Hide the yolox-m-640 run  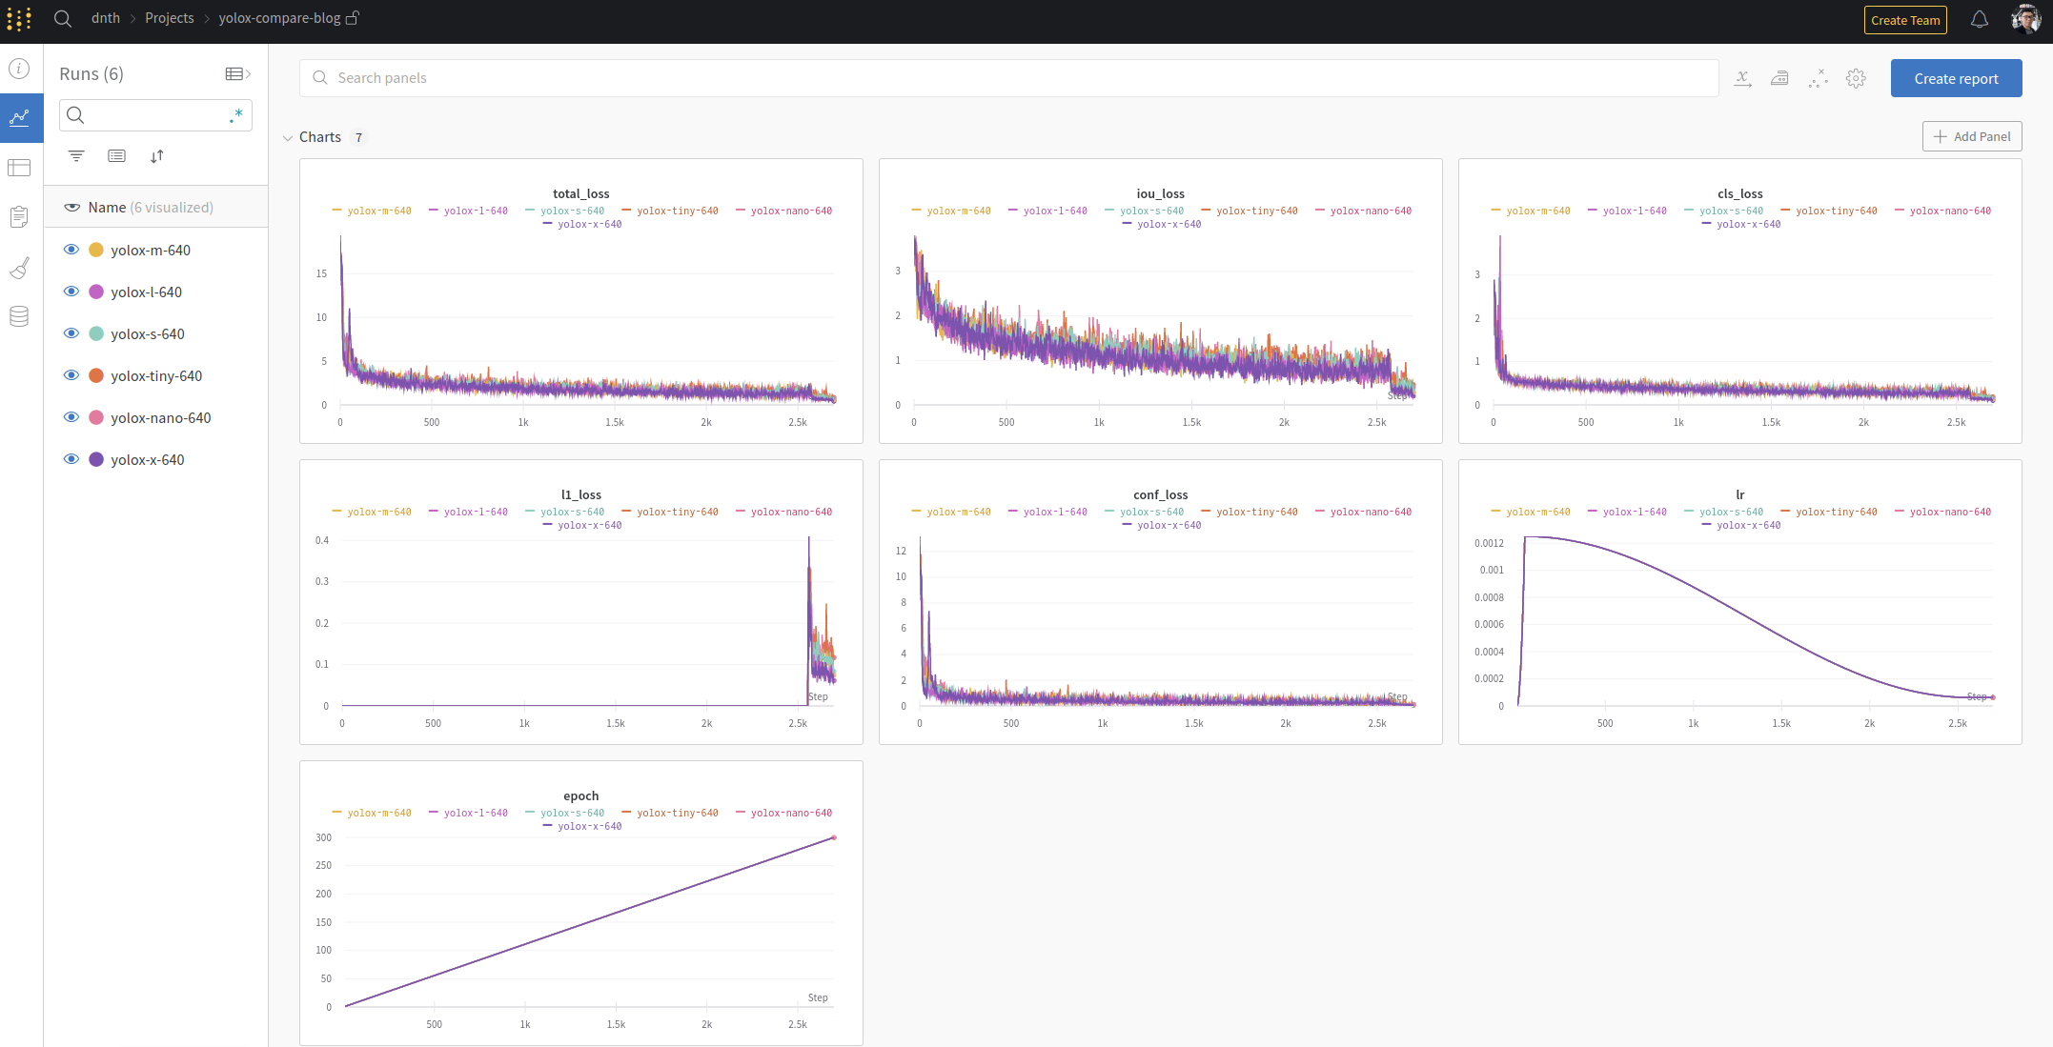pyautogui.click(x=71, y=250)
